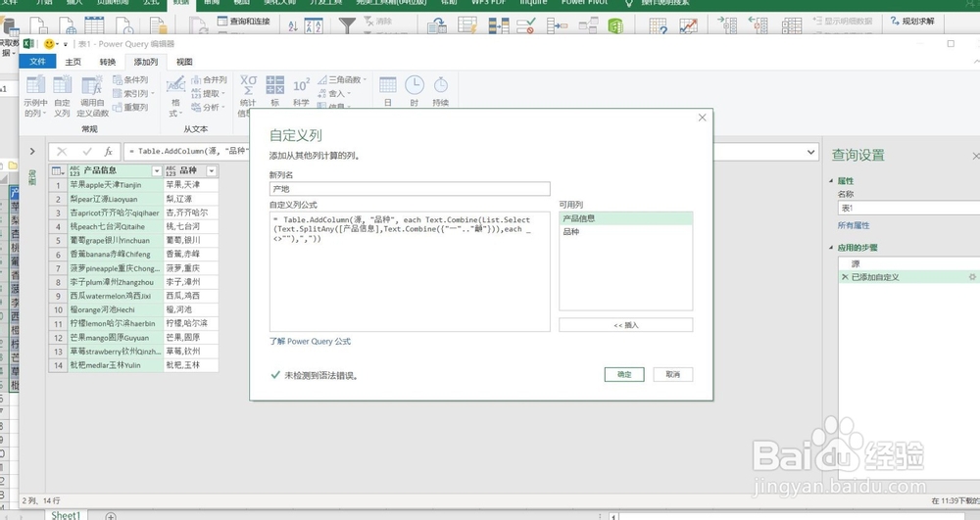Click the table corner icon in data preview header
The image size is (980, 520).
[x=57, y=171]
